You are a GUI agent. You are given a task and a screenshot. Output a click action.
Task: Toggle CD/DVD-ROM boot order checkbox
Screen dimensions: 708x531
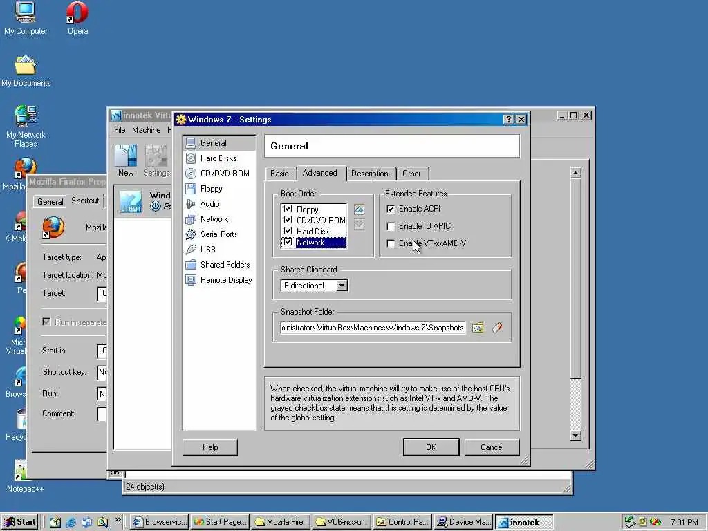click(x=288, y=220)
